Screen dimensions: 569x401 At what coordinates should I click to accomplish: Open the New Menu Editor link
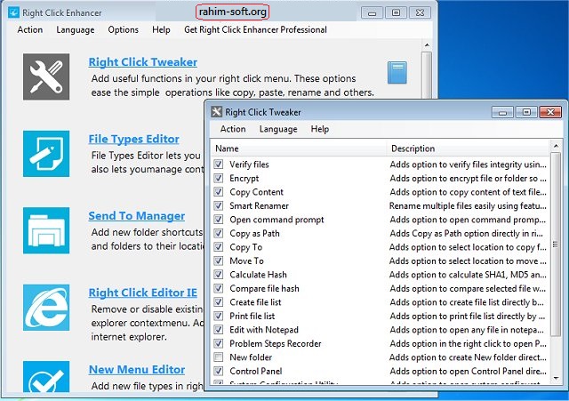pos(137,370)
